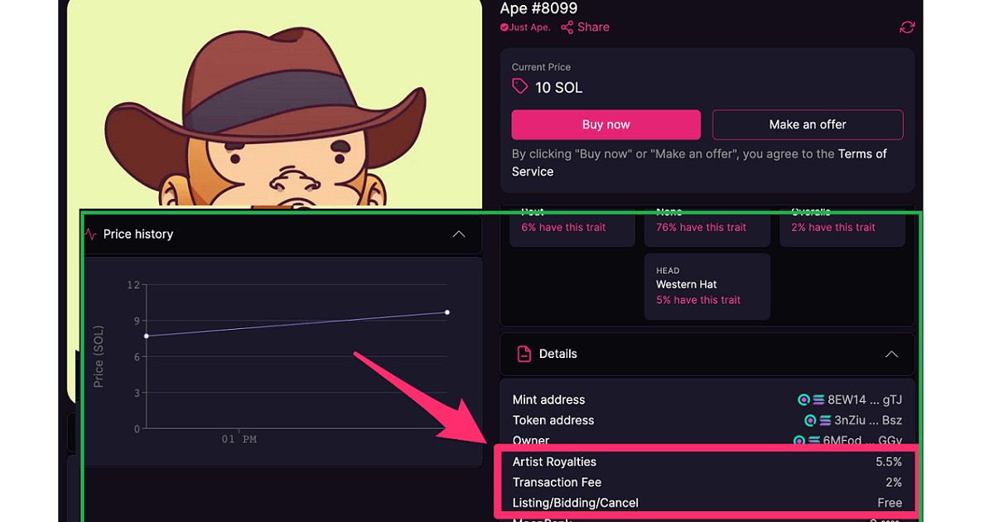Click the latest price point on chart
This screenshot has width=994, height=522.
(x=447, y=312)
